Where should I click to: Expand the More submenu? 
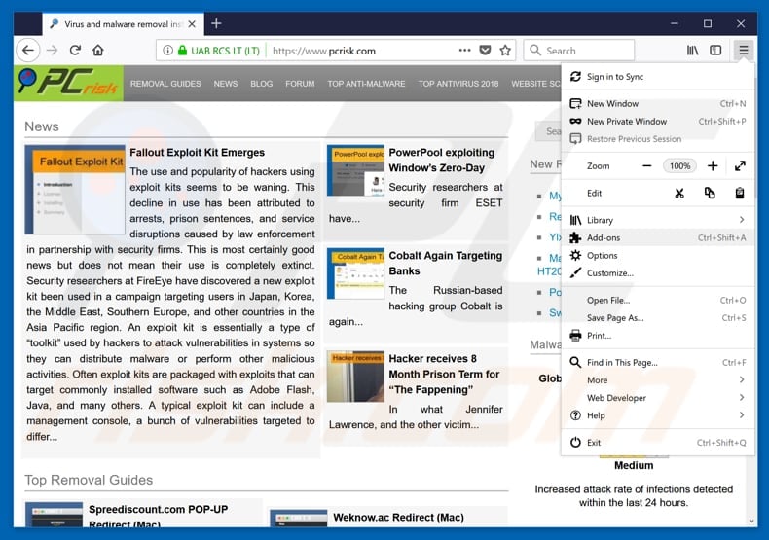658,379
